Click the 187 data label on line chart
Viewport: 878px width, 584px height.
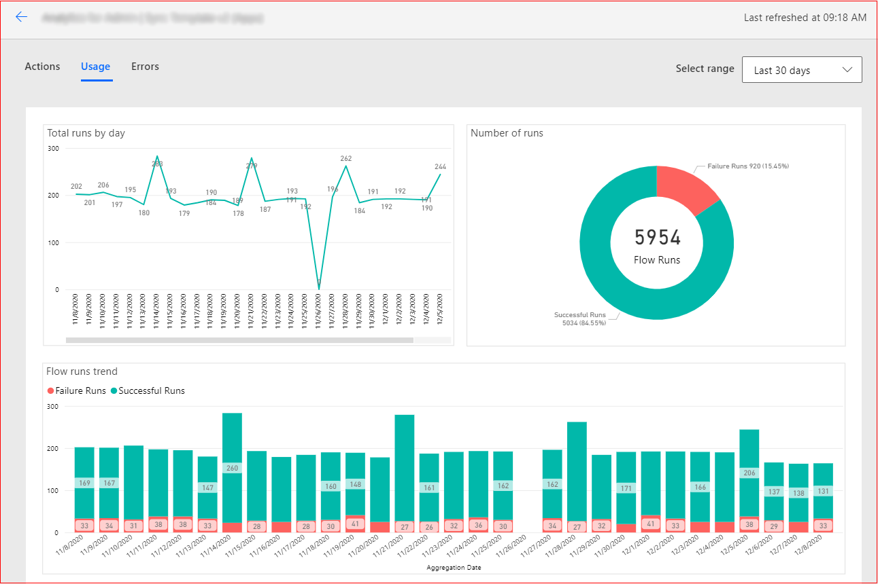pyautogui.click(x=265, y=209)
